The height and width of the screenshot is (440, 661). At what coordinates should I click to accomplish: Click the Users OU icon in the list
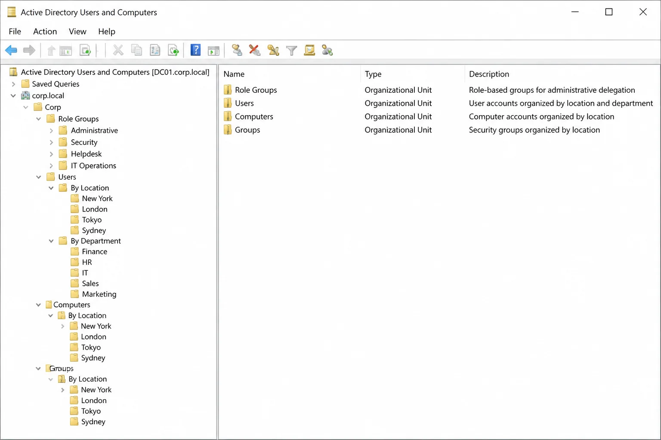(x=228, y=103)
